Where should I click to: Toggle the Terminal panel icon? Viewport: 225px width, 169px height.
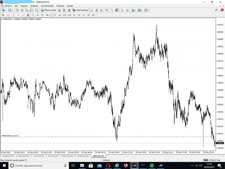(32, 10)
